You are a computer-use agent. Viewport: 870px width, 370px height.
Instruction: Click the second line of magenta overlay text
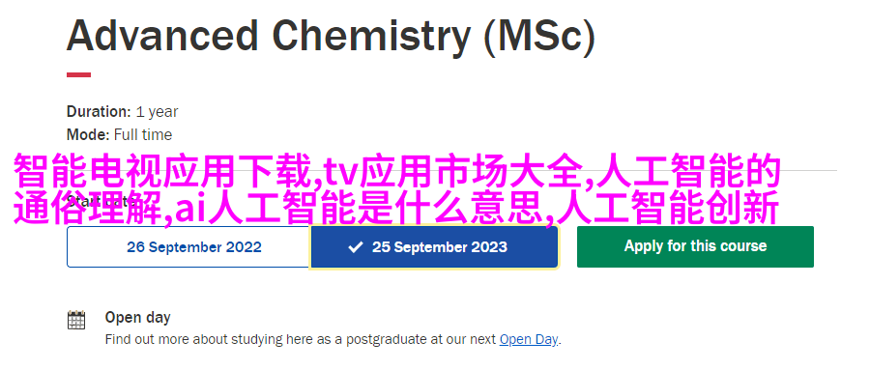pos(396,208)
